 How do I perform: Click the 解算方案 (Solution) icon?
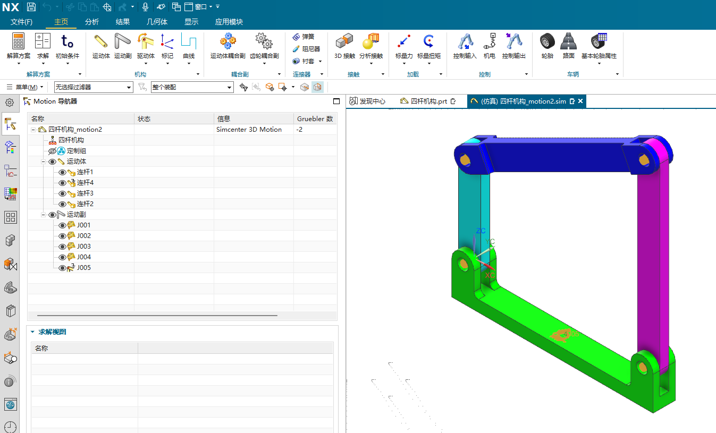[x=19, y=42]
